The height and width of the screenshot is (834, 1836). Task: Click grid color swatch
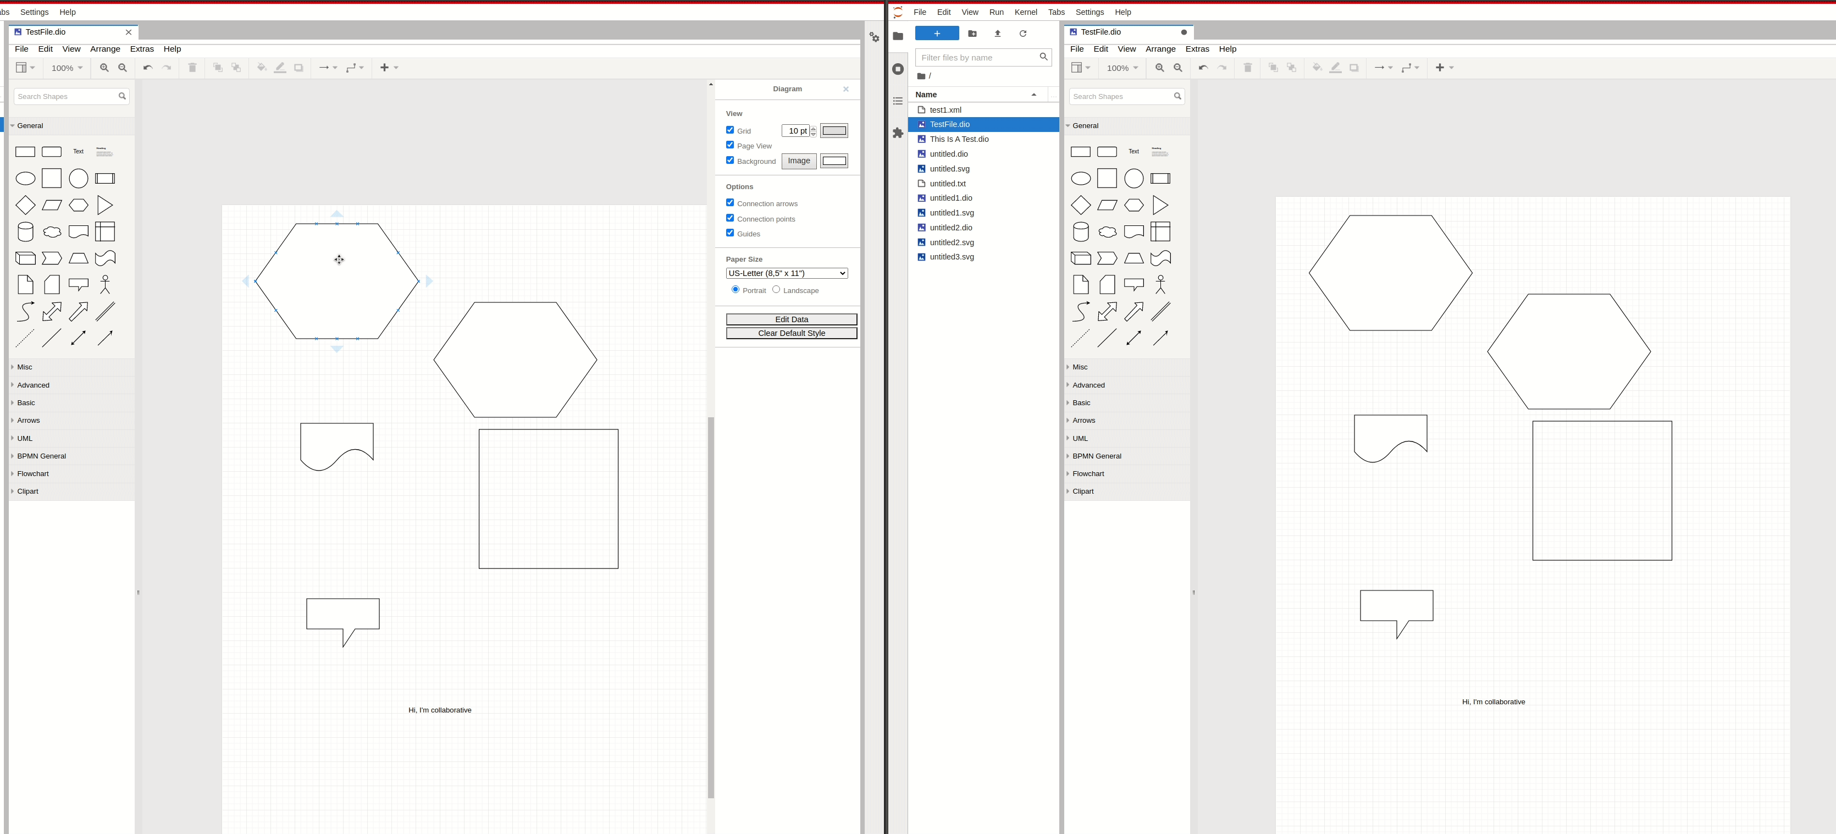834,130
